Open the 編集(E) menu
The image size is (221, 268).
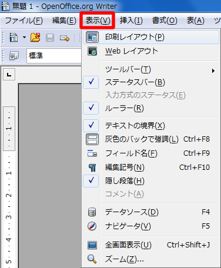[64, 21]
